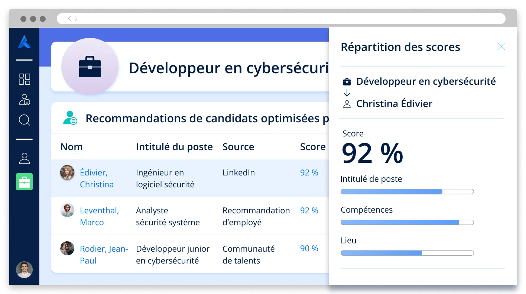526x294 pixels.
Task: Open the person profile icon in sidebar
Action: coord(24,158)
